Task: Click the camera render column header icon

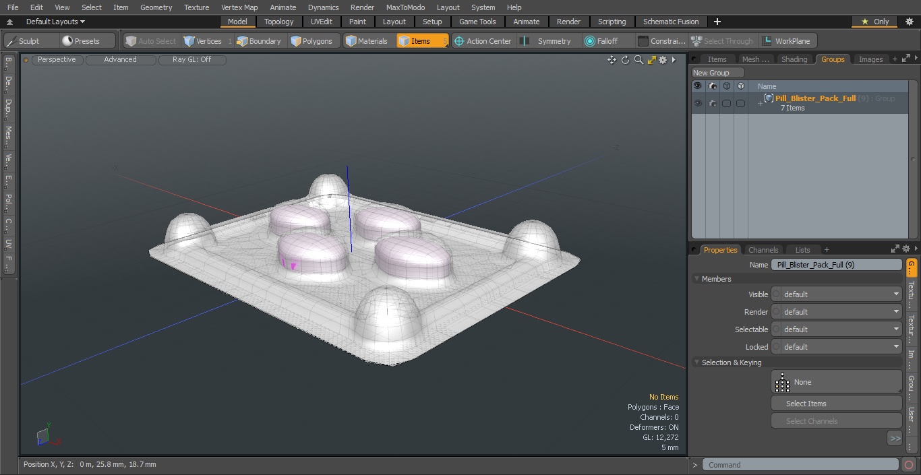Action: coord(712,86)
